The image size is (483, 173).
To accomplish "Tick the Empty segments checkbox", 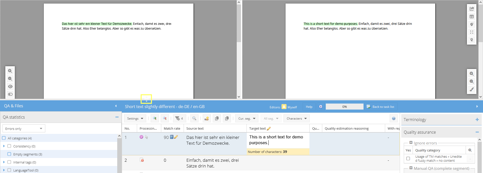I will (x=9, y=154).
